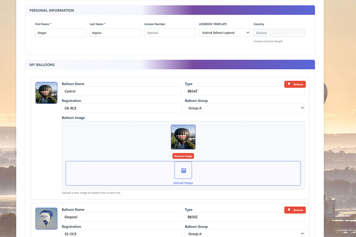Focus the First Name field
356x237 pixels.
pyautogui.click(x=61, y=33)
